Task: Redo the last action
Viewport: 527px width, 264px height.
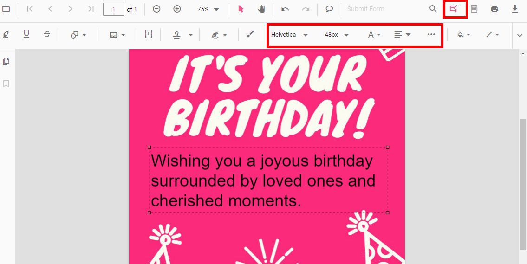Action: [306, 9]
